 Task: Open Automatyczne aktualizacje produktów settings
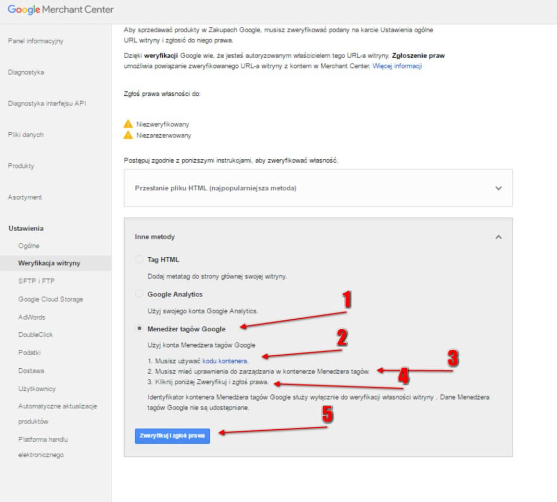click(58, 413)
